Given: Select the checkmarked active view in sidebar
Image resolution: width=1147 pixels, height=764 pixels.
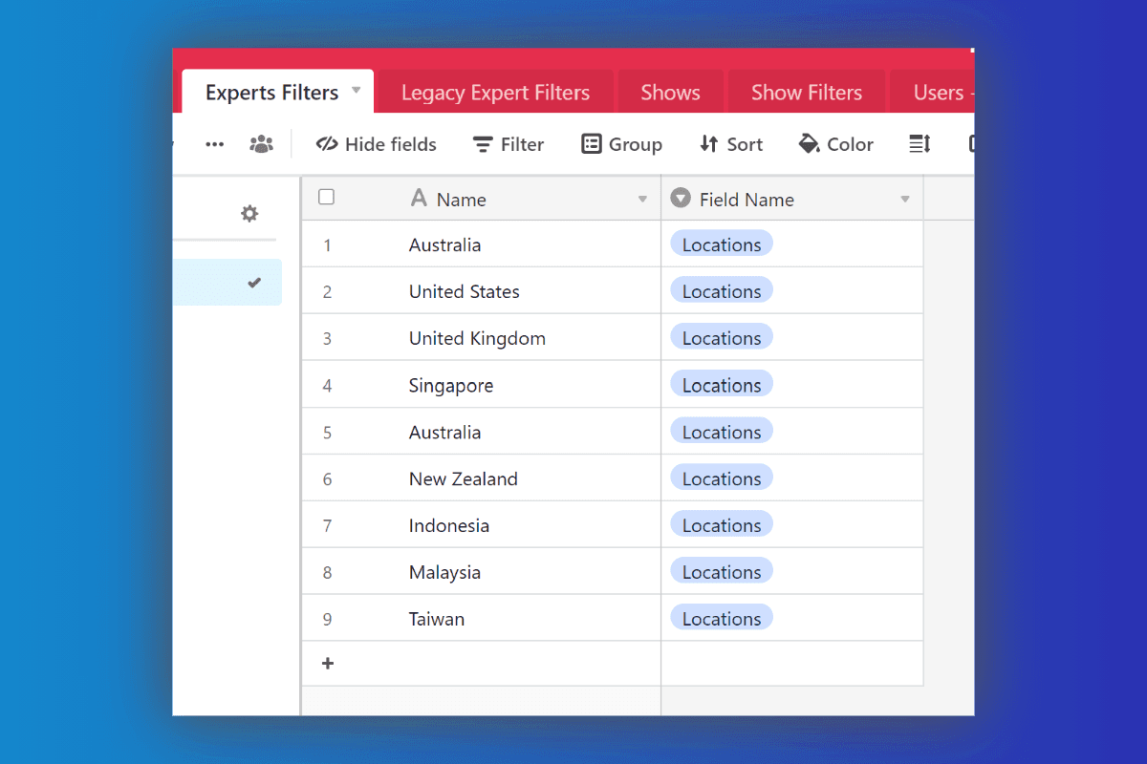Looking at the screenshot, I should point(227,283).
